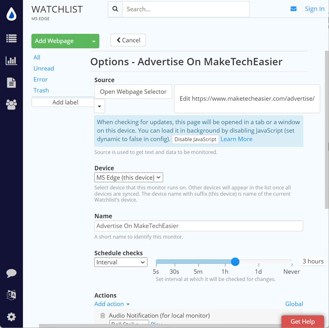Filter by Error items
329x328 pixels.
40,79
